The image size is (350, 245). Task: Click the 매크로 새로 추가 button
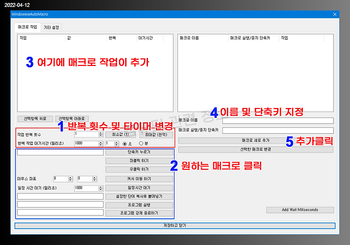click(256, 141)
